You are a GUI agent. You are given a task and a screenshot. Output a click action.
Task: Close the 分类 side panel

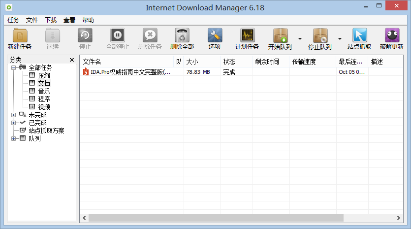[x=72, y=60]
